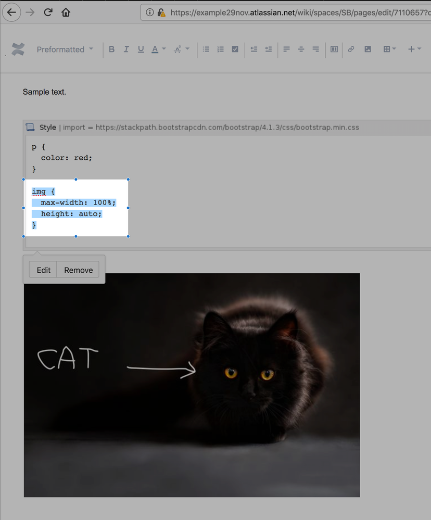Align text left
The height and width of the screenshot is (520, 431).
pyautogui.click(x=286, y=49)
